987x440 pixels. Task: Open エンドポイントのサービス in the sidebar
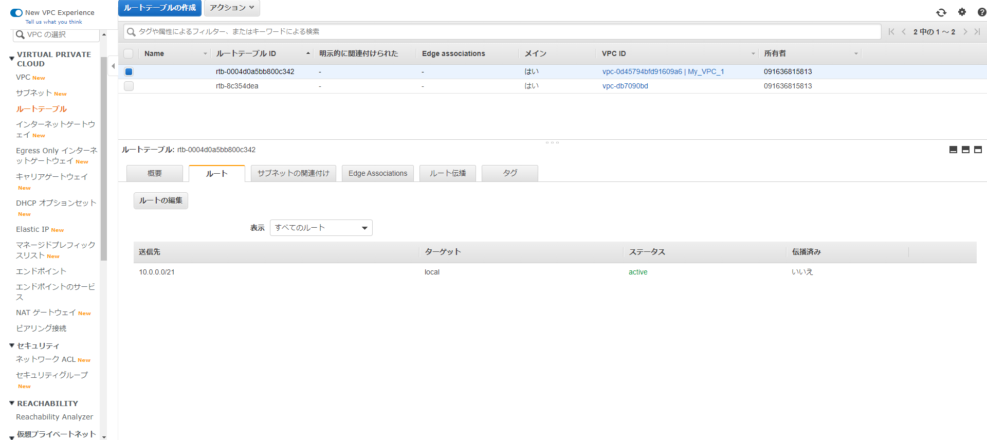pos(56,291)
